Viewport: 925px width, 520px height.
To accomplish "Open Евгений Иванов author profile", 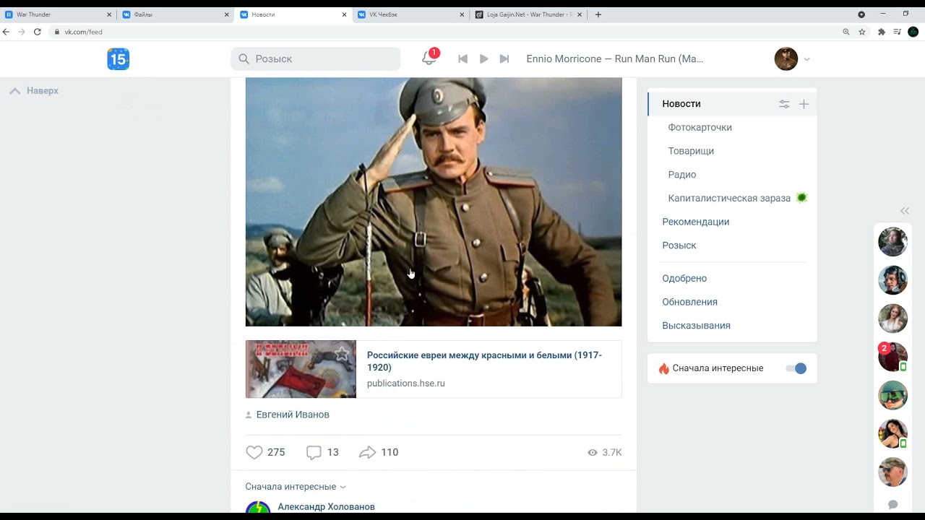I will pyautogui.click(x=293, y=415).
